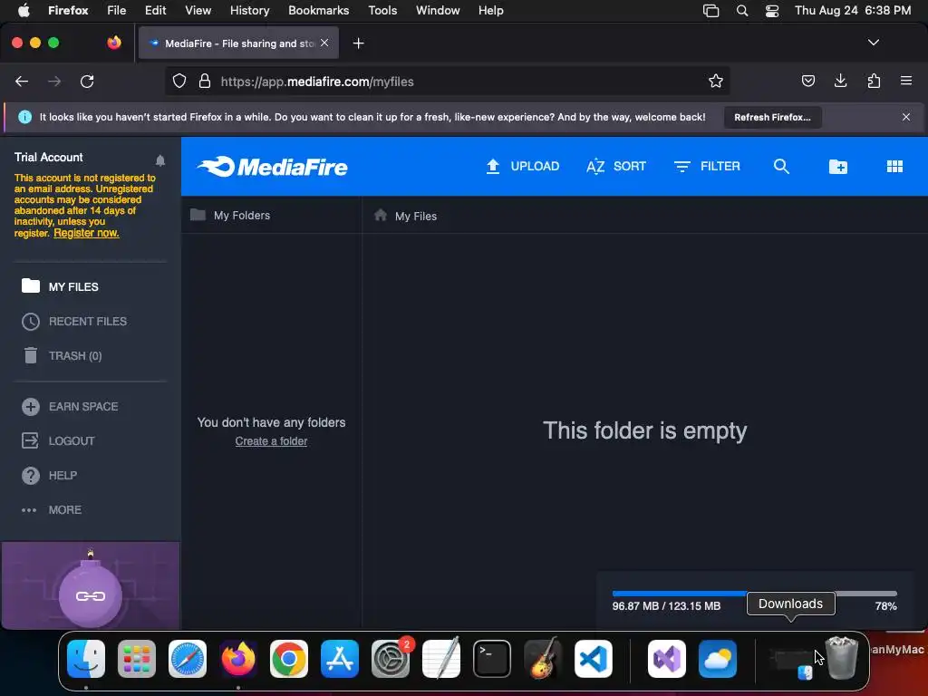928x696 pixels.
Task: Open Recent Files in sidebar
Action: point(74,322)
